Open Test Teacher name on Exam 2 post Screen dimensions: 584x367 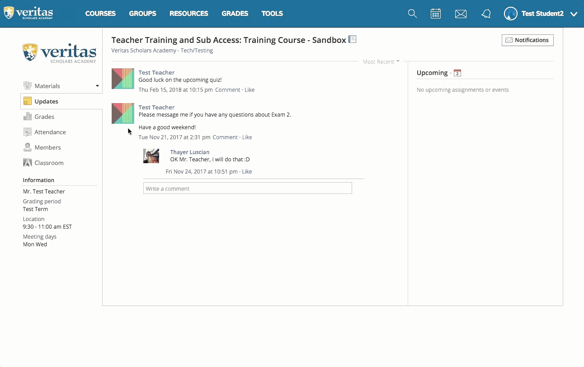point(156,108)
